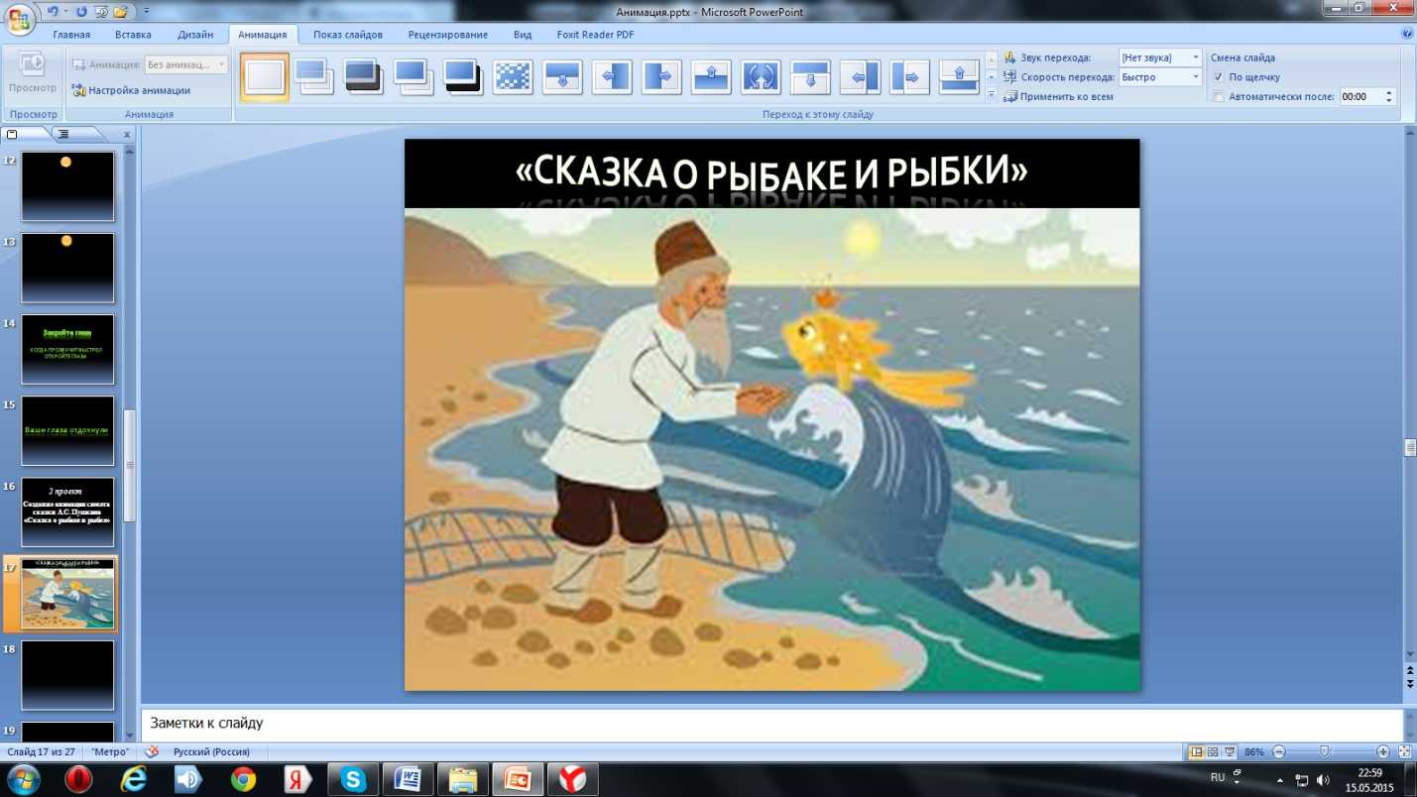Select the third transition with dark slide
The width and height of the screenshot is (1417, 797).
364,76
